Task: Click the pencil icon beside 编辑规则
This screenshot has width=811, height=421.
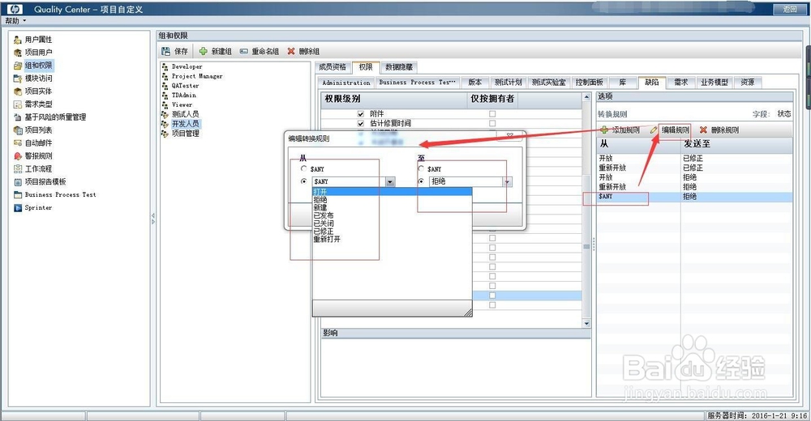Action: click(654, 130)
